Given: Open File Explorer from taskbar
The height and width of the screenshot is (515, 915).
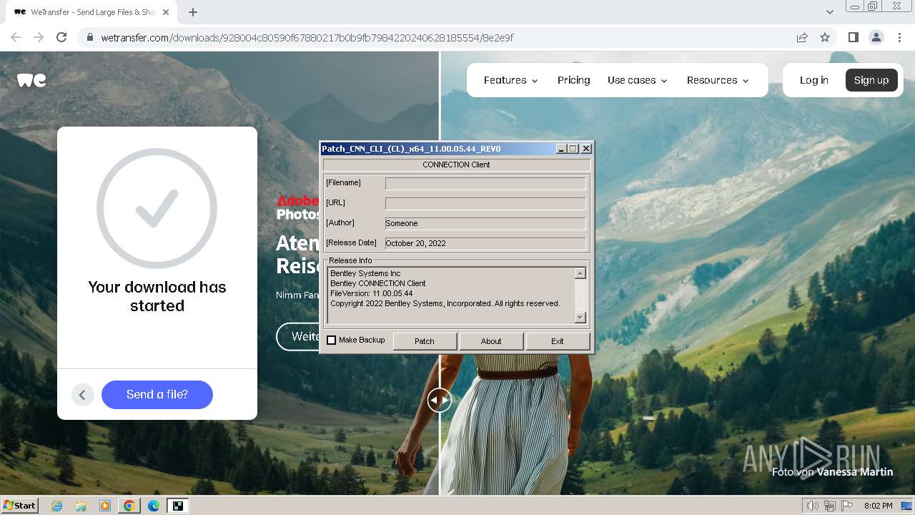Looking at the screenshot, I should [x=81, y=506].
